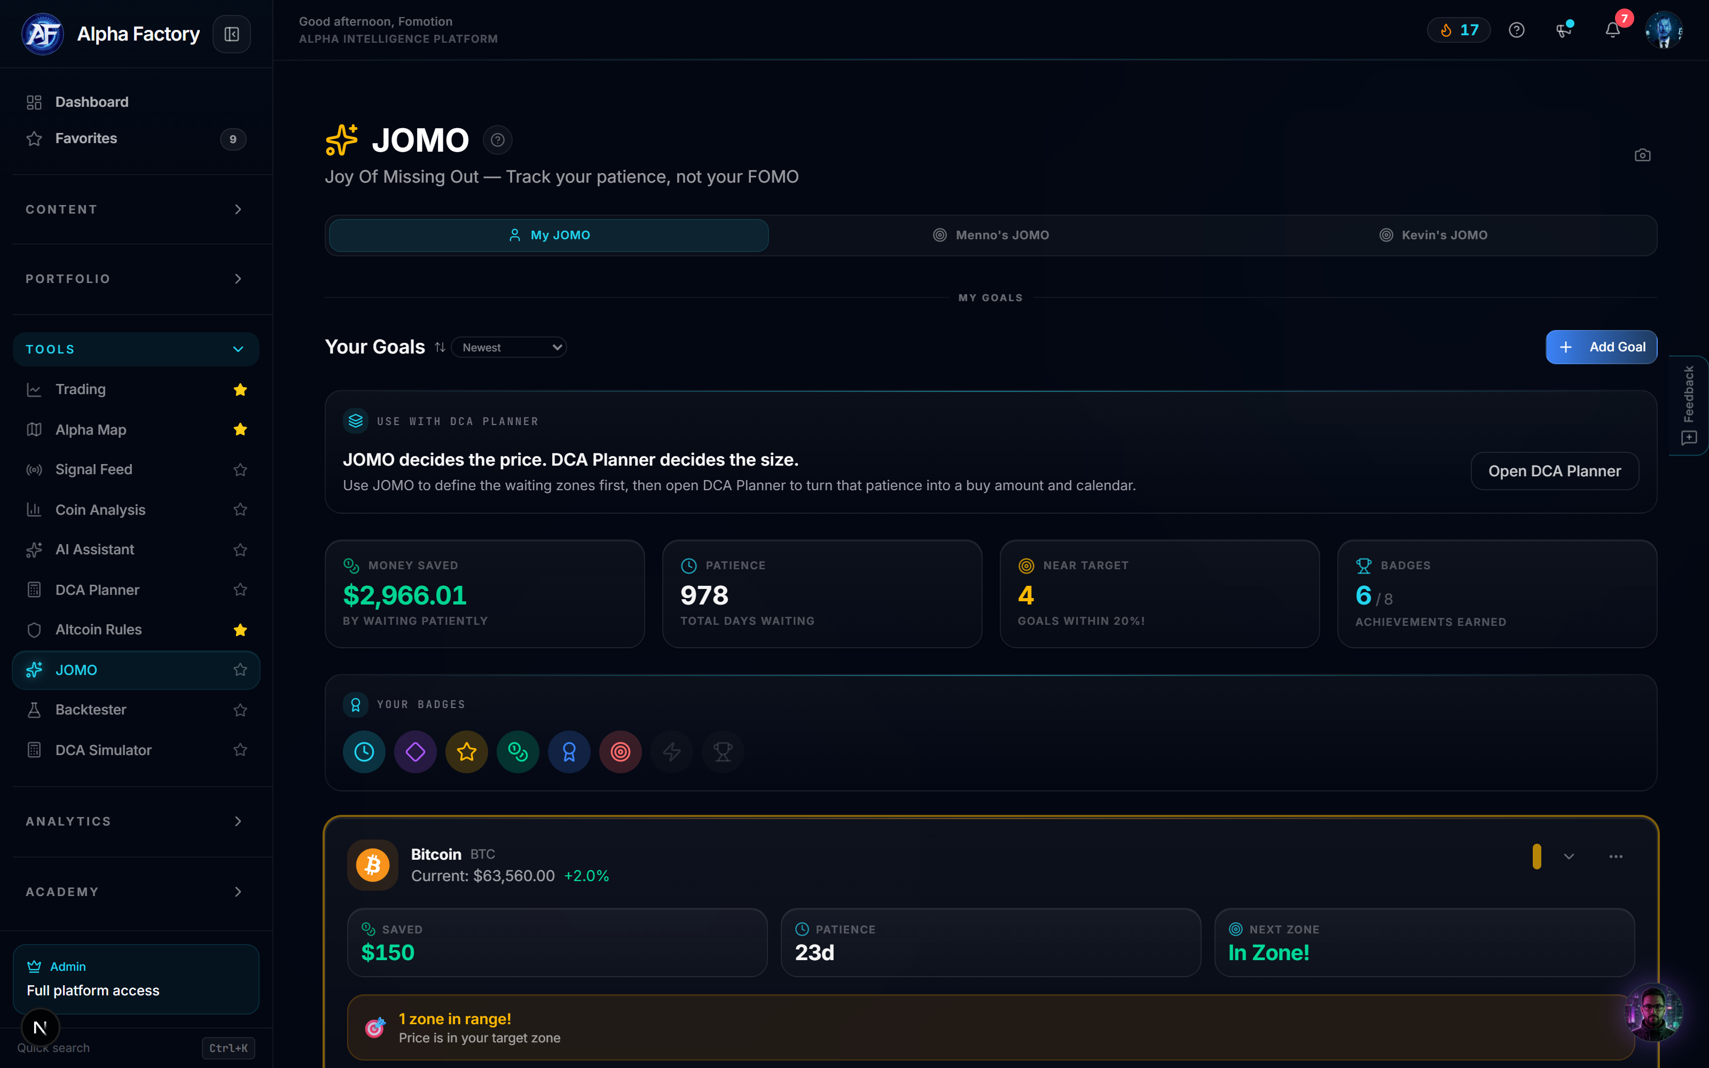Open the help icon in top bar

[1516, 30]
